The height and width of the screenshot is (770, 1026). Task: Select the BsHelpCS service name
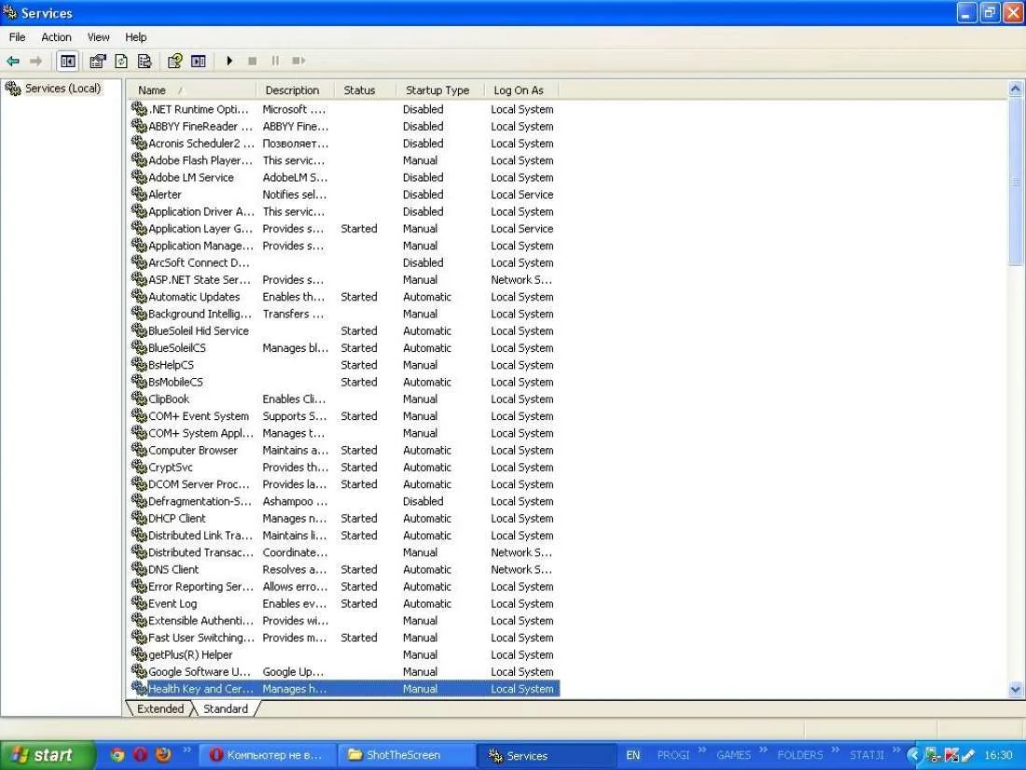click(171, 365)
